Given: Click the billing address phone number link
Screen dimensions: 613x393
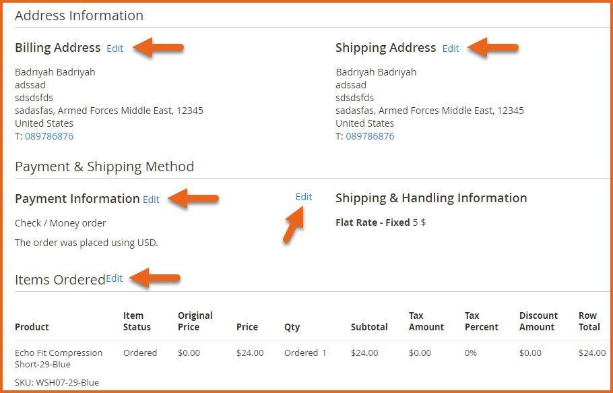Looking at the screenshot, I should [x=49, y=136].
